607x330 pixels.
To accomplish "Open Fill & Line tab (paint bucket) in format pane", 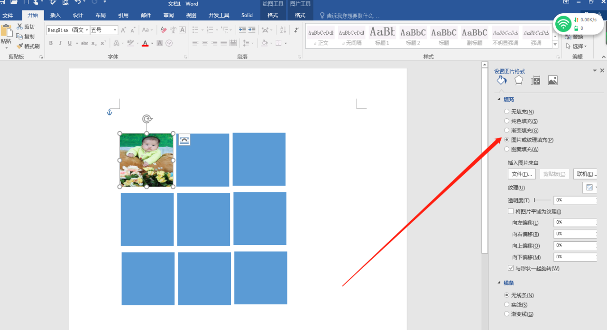I will coord(502,80).
